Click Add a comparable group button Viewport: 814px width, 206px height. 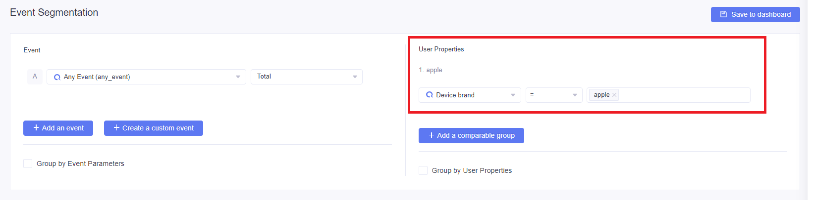click(471, 135)
